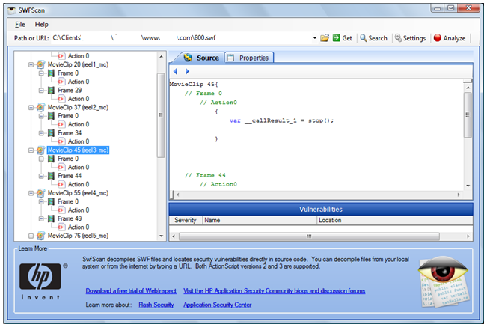Click the tree view scroll up arrow
Image resolution: width=487 pixels, height=327 pixels.
161,57
